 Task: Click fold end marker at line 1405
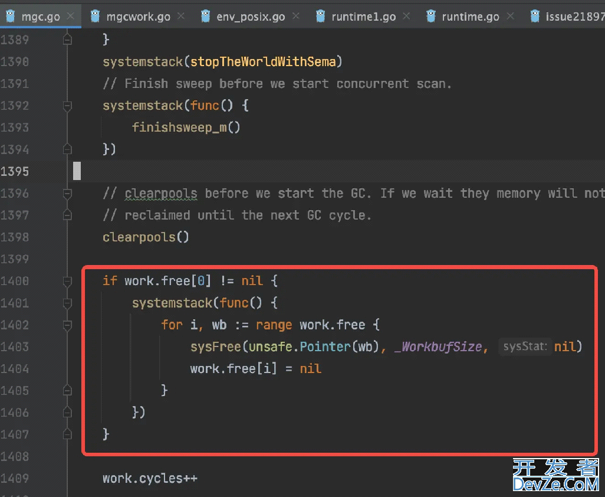(67, 391)
